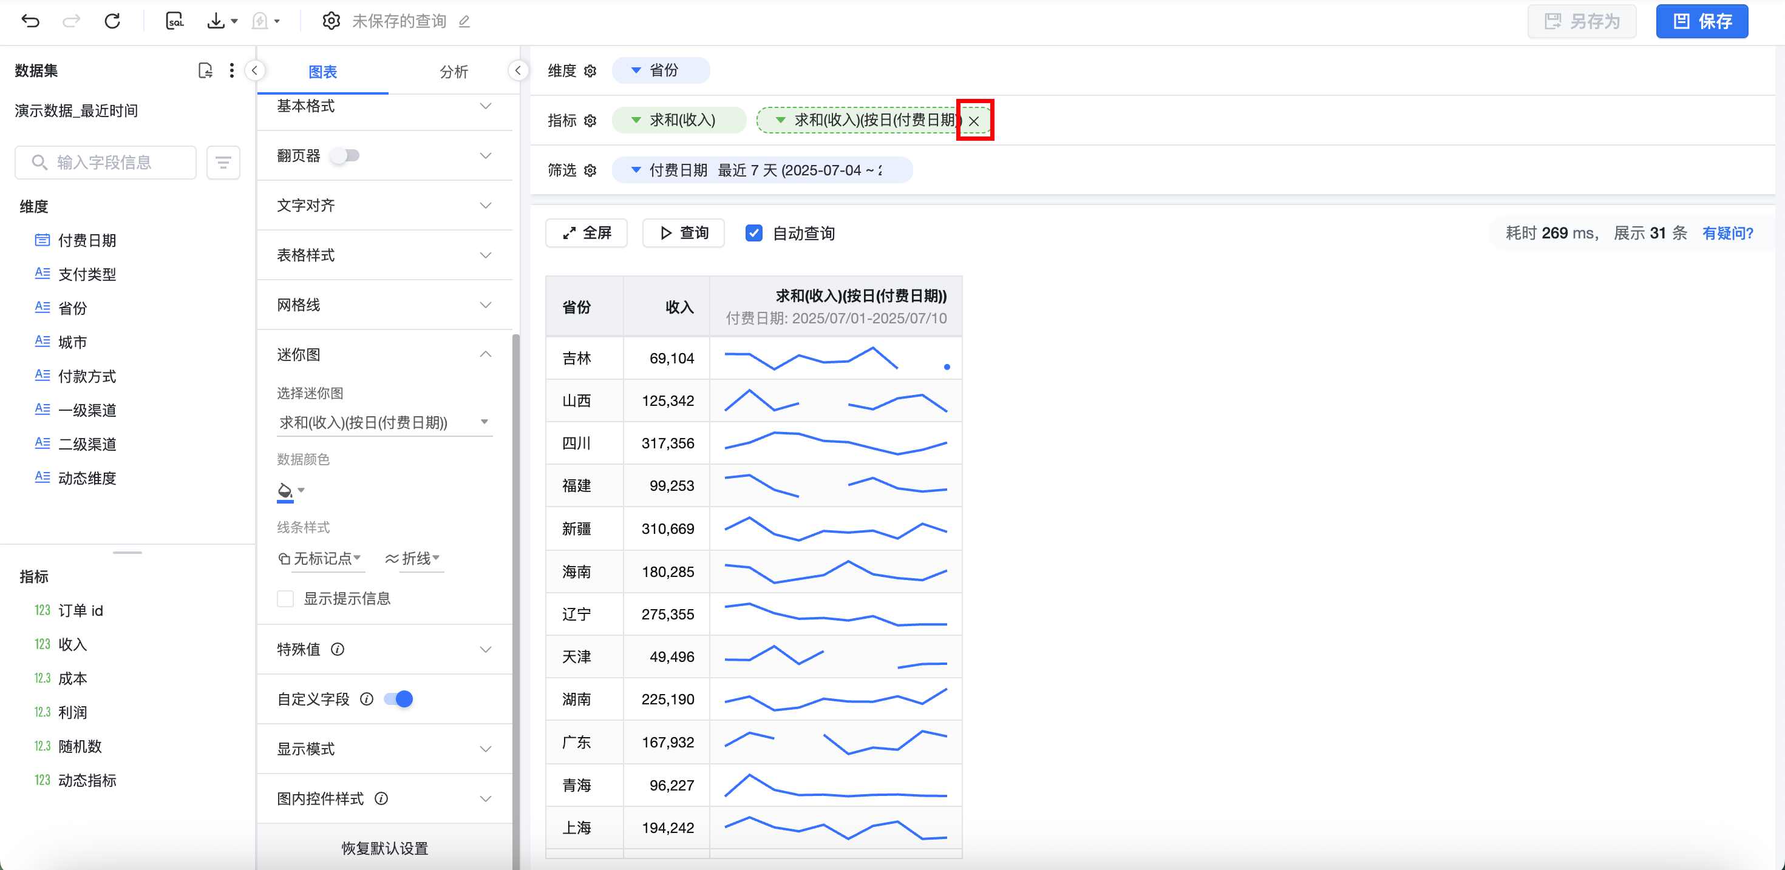Click the 有疑问? link
Screen dimensions: 1785x870
pos(1727,233)
